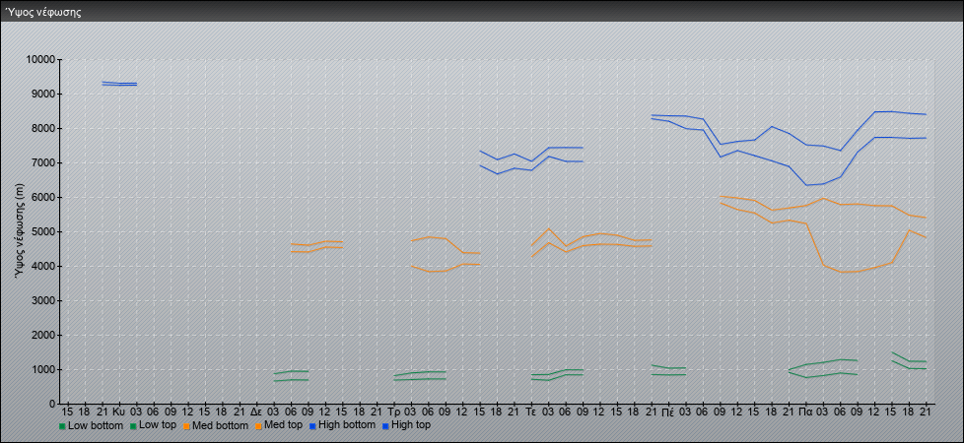Click the Κυ day label on x-axis
The height and width of the screenshot is (443, 964).
pos(119,411)
